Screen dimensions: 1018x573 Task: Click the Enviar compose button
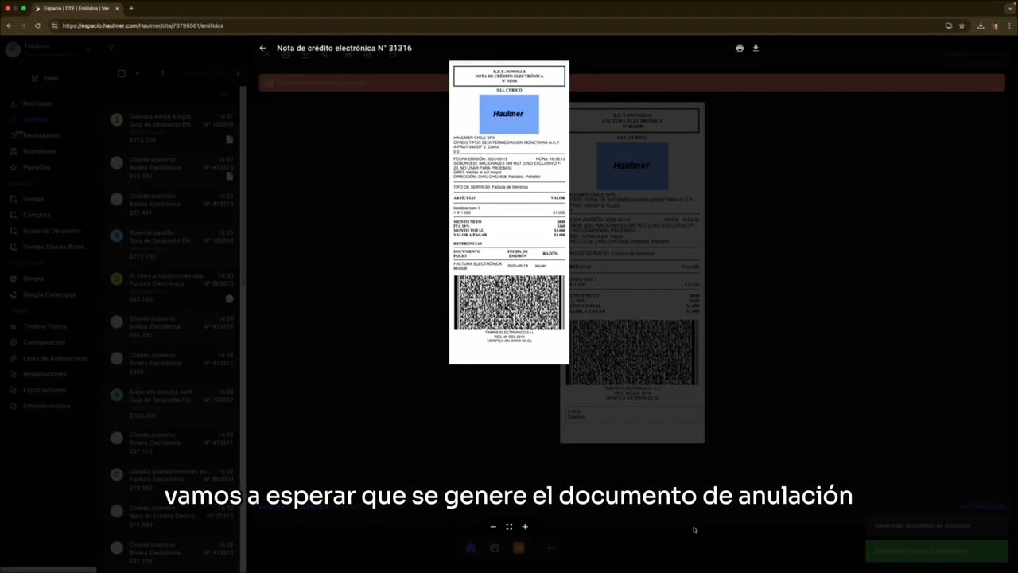tap(46, 78)
